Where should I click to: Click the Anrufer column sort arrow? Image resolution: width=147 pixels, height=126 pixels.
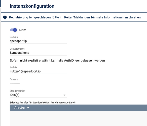28,108
